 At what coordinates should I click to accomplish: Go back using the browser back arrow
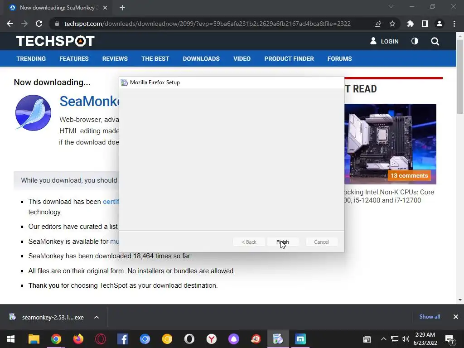coord(10,24)
